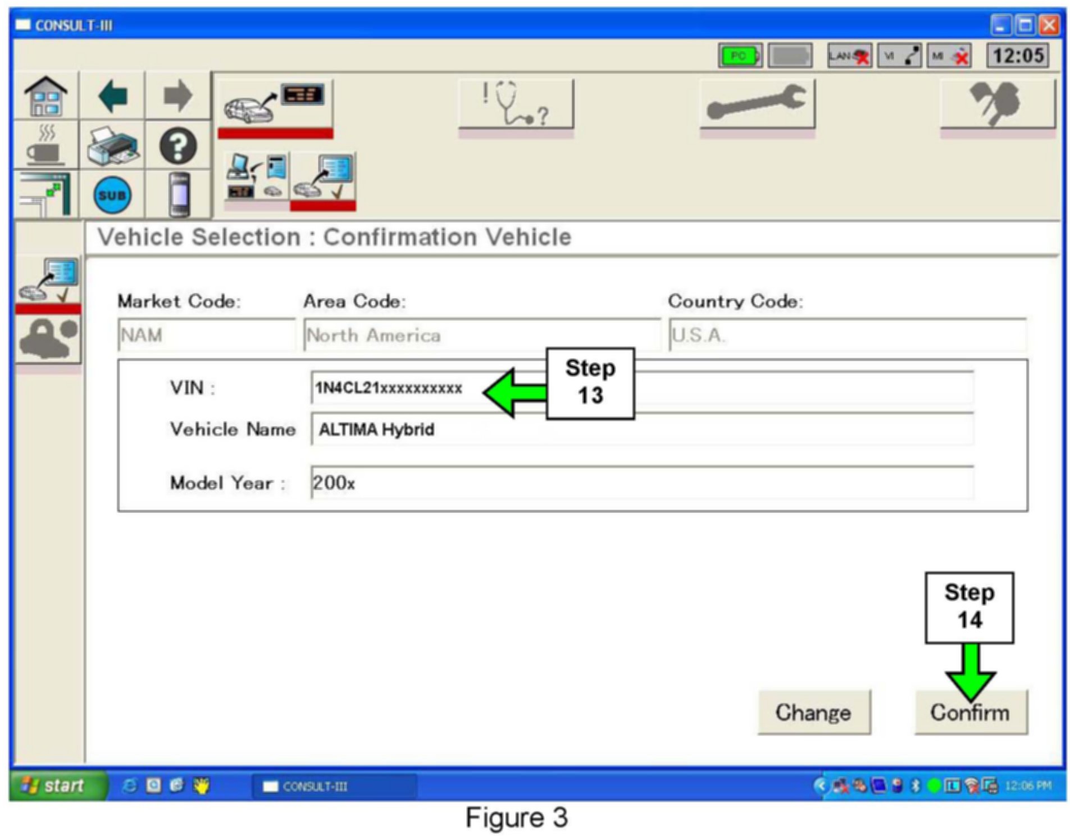
Task: Click the handheld device icon
Action: [x=179, y=195]
